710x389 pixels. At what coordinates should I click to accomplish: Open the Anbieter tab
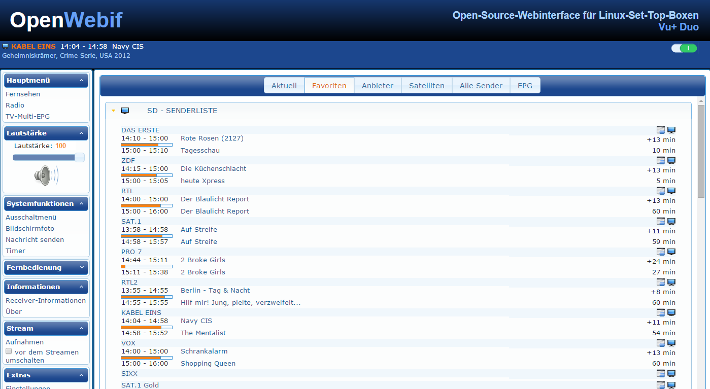(378, 85)
